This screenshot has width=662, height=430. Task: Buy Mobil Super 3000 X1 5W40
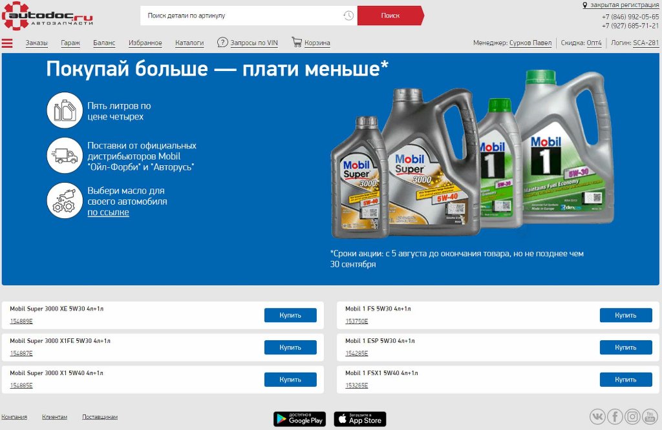tap(290, 380)
